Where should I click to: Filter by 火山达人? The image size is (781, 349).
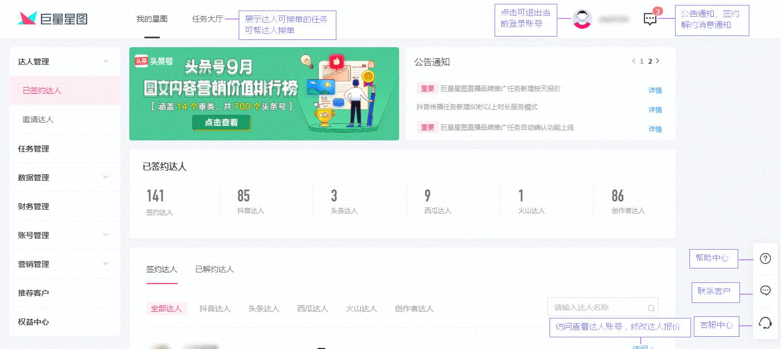point(362,308)
